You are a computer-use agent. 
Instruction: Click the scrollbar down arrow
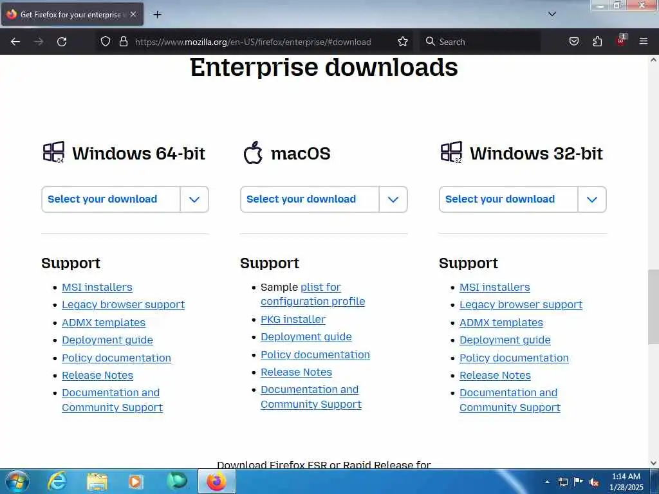[x=653, y=463]
